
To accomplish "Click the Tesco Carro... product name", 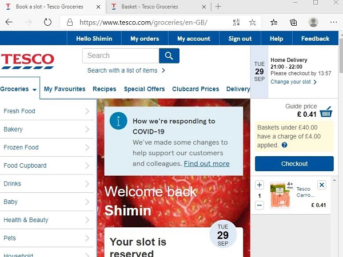I will [305, 192].
